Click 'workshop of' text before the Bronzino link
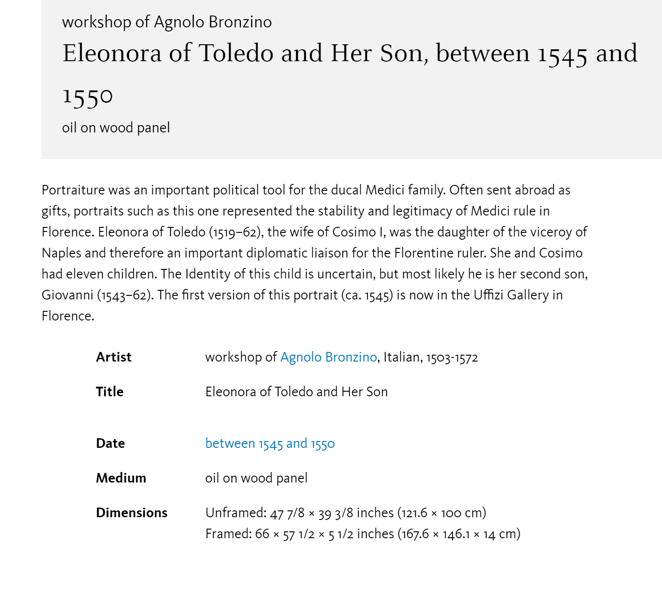Image resolution: width=662 pixels, height=614 pixels. [x=241, y=357]
